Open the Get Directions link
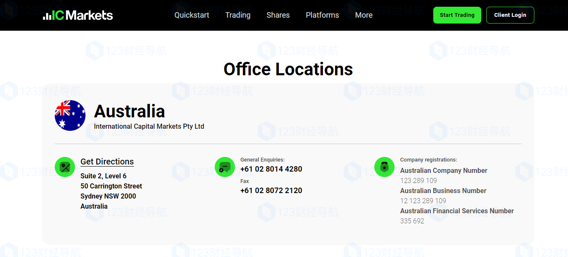Viewport: 568px width, 257px height. click(107, 162)
